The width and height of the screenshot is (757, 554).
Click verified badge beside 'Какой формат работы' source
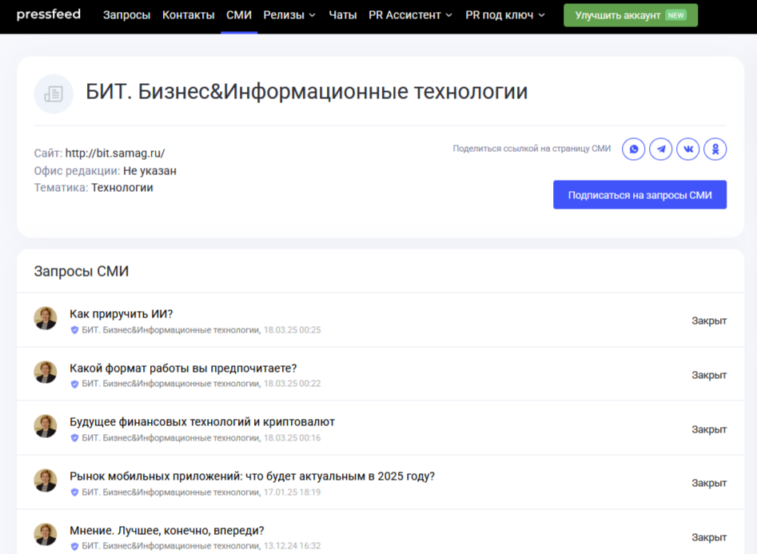[74, 384]
